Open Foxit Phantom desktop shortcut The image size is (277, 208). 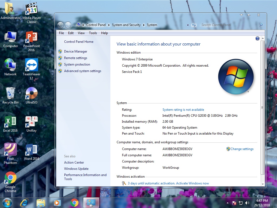tap(10, 154)
